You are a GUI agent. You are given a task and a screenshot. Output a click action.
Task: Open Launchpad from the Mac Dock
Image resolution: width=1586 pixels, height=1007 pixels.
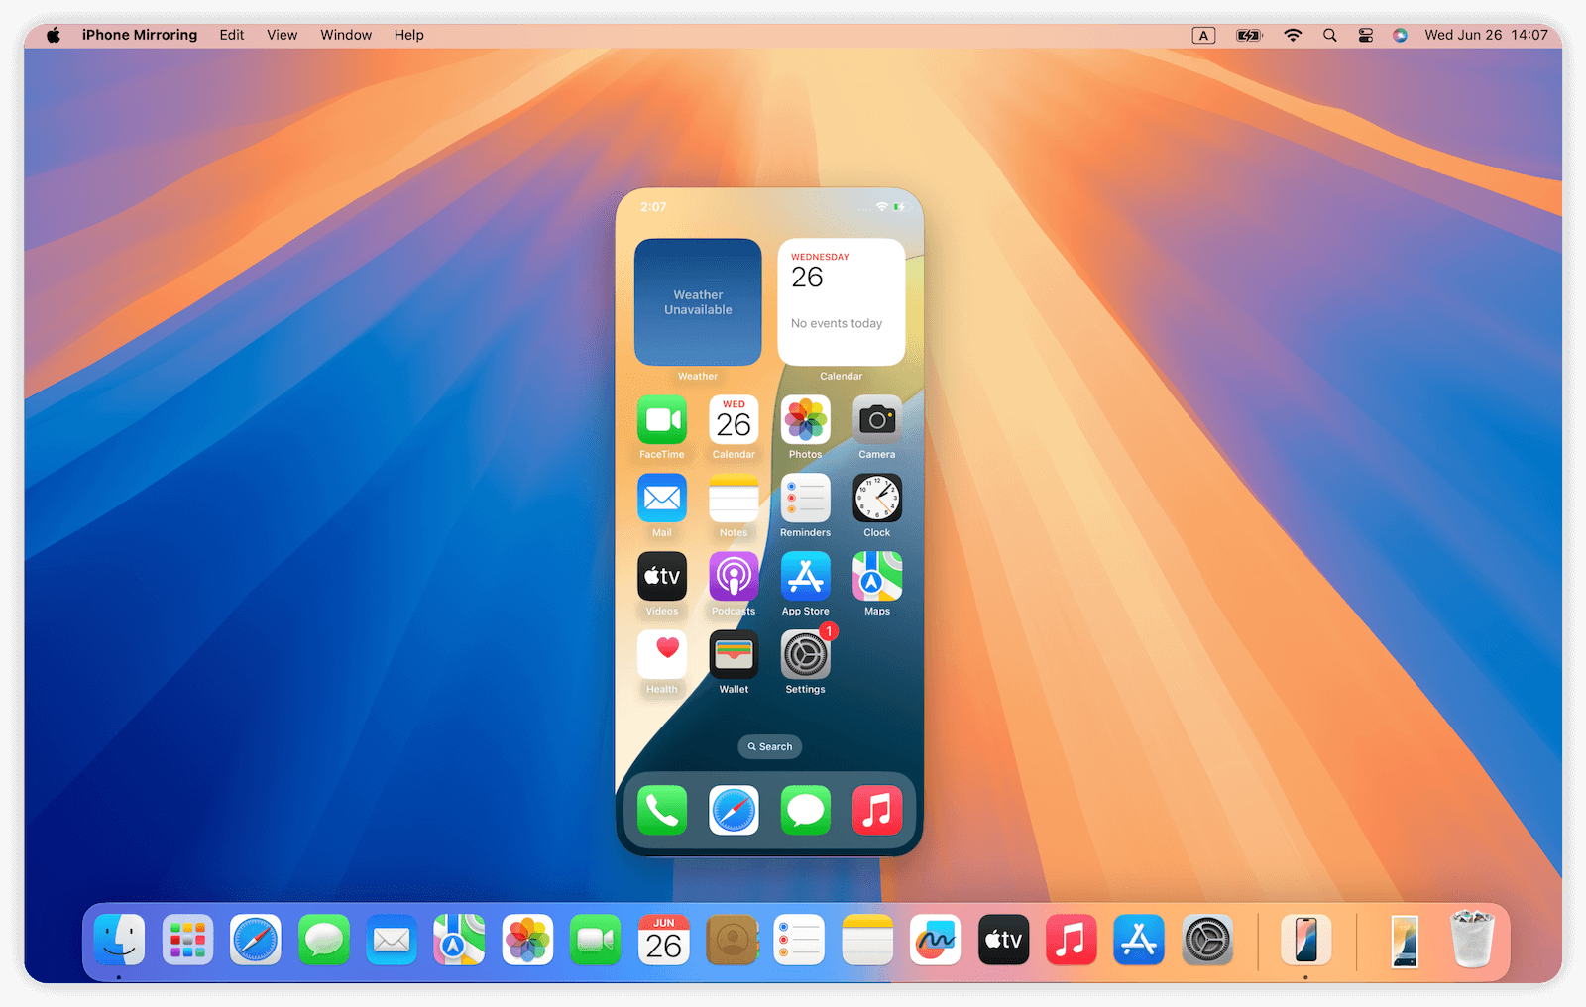[187, 940]
